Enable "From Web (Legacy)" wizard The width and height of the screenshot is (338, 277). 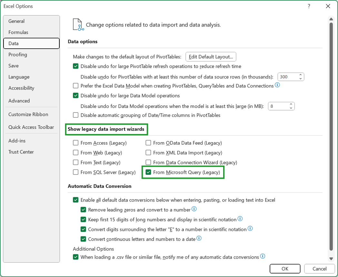pyautogui.click(x=76, y=153)
